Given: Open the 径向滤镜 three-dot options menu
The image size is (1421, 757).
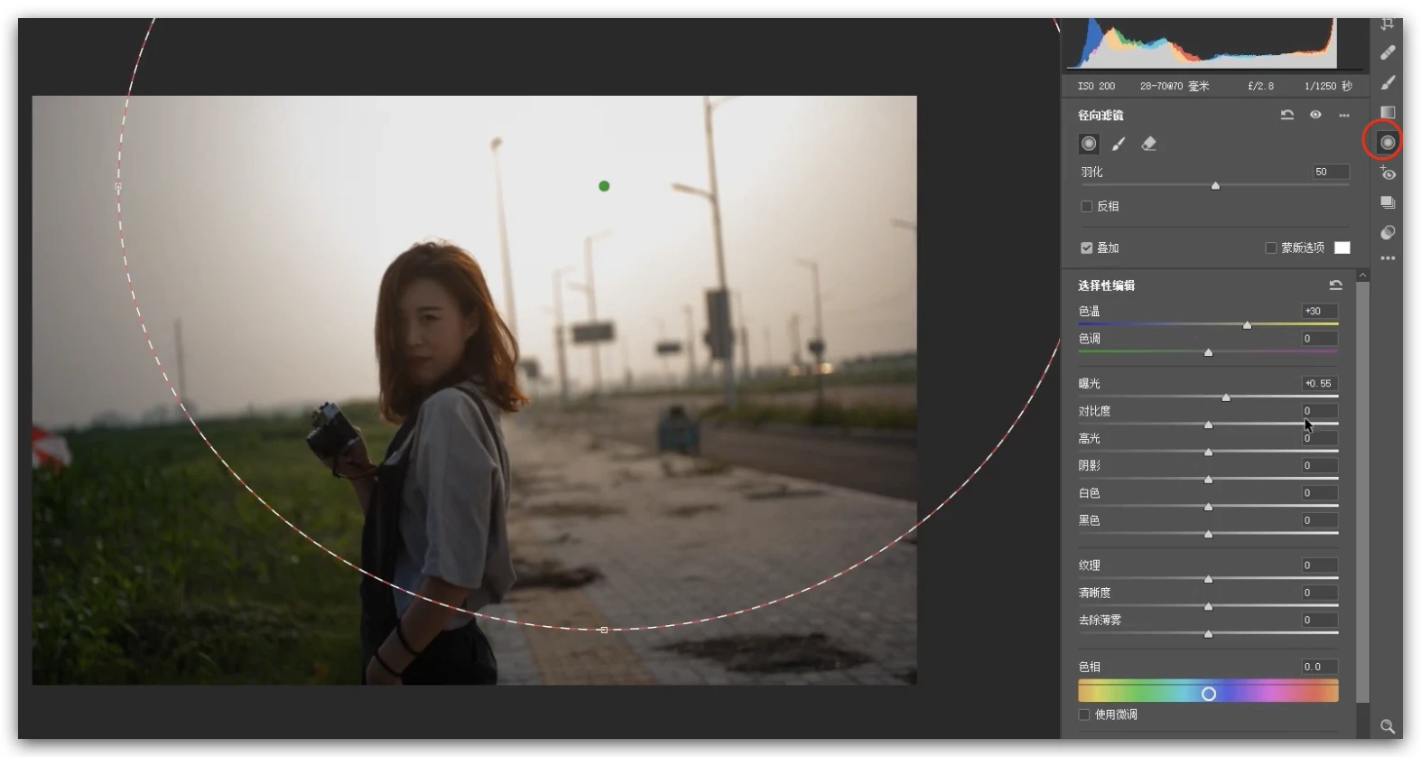Looking at the screenshot, I should click(1344, 115).
